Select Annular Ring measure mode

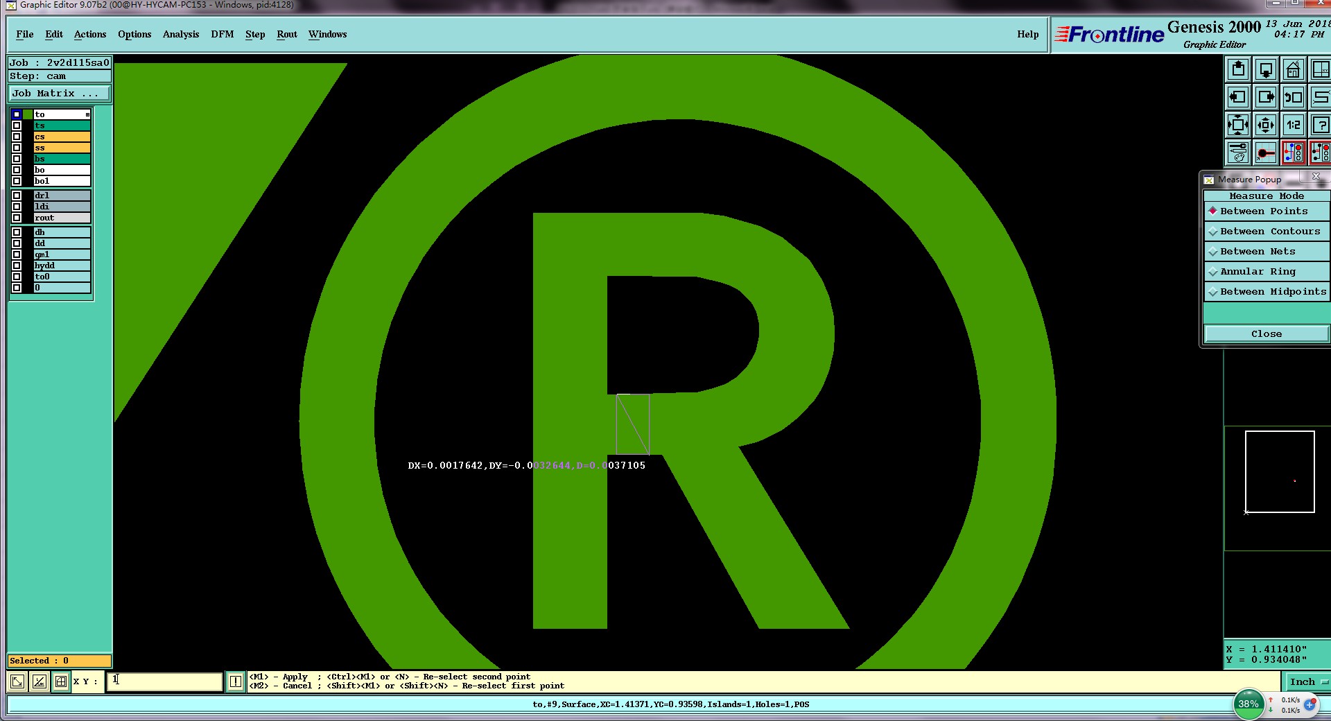tap(1267, 272)
